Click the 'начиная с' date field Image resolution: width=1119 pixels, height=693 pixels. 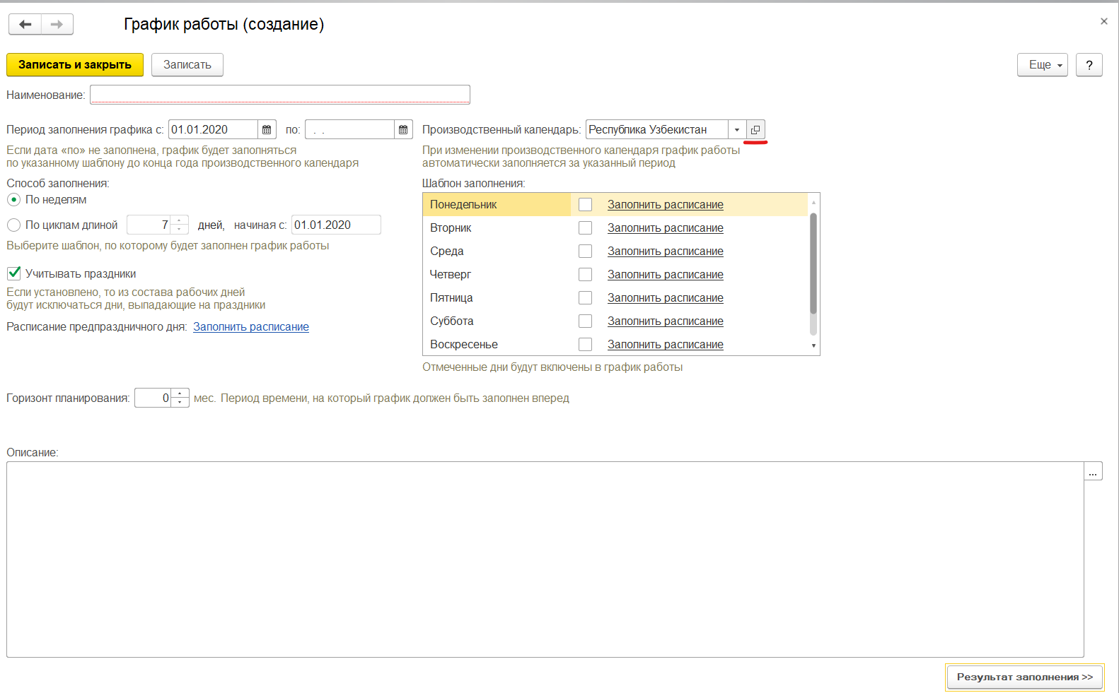pyautogui.click(x=336, y=225)
